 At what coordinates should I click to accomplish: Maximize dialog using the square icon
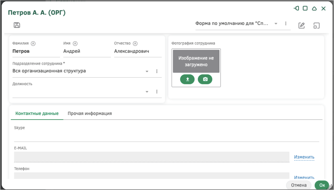click(305, 8)
